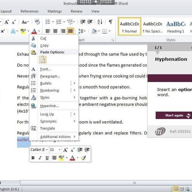Click the Shading paint bucket icon

click(x=94, y=31)
